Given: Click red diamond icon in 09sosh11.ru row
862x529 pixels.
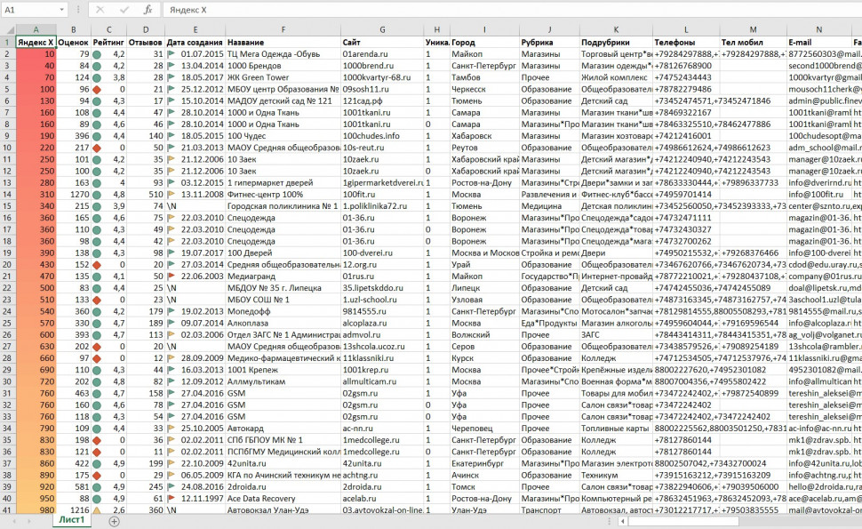Looking at the screenshot, I should pos(97,89).
